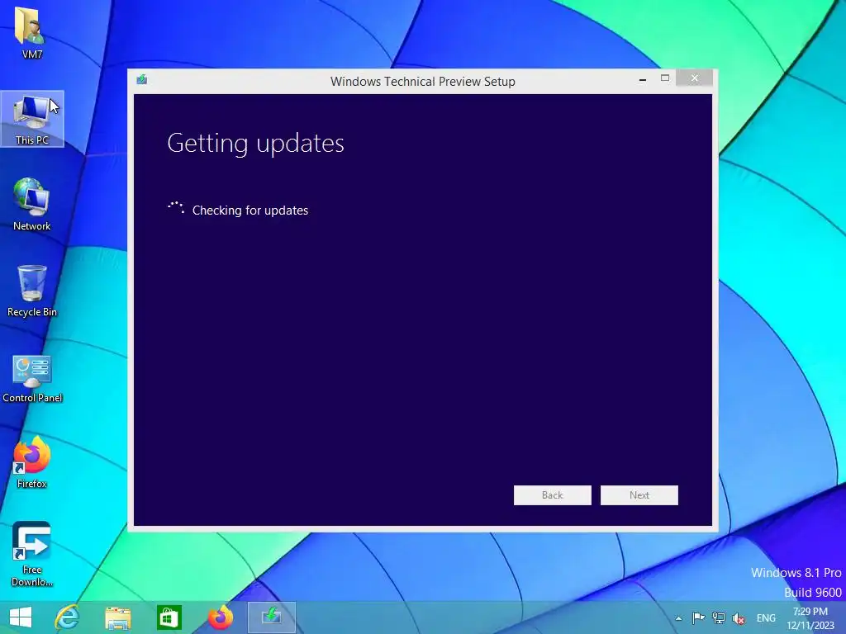Open the clock showing 7:29 PM

[x=810, y=618]
